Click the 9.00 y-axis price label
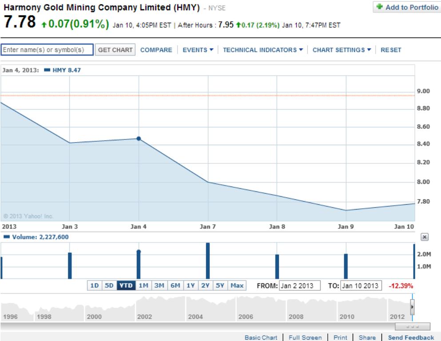The image size is (441, 341). click(423, 91)
